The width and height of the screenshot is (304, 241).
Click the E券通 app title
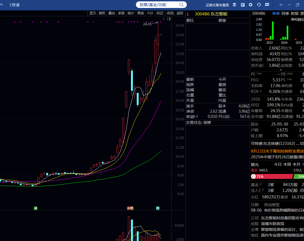[x=15, y=5]
